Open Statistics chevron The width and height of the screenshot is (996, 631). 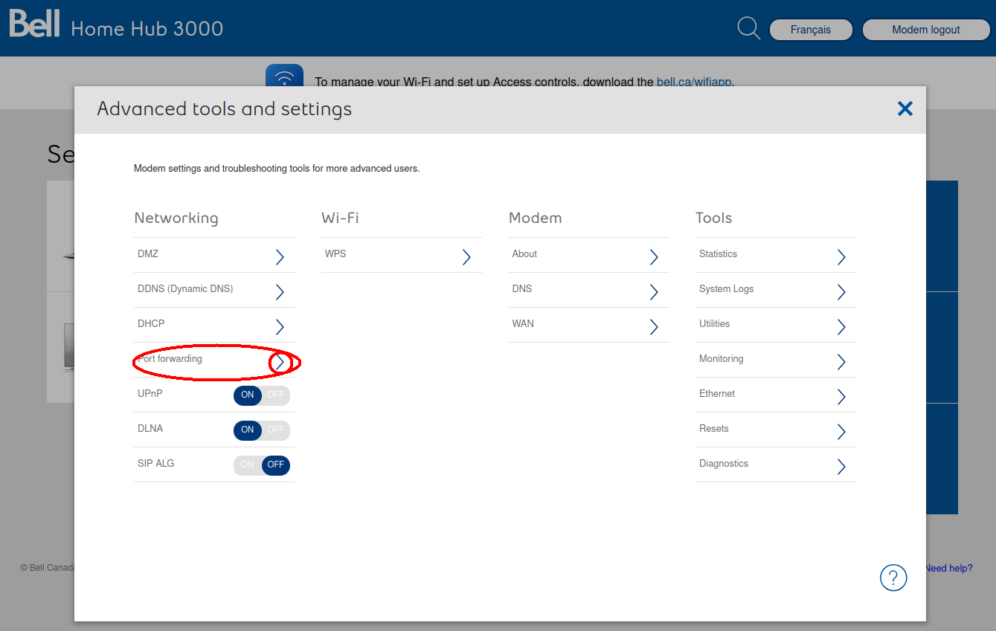tap(841, 257)
